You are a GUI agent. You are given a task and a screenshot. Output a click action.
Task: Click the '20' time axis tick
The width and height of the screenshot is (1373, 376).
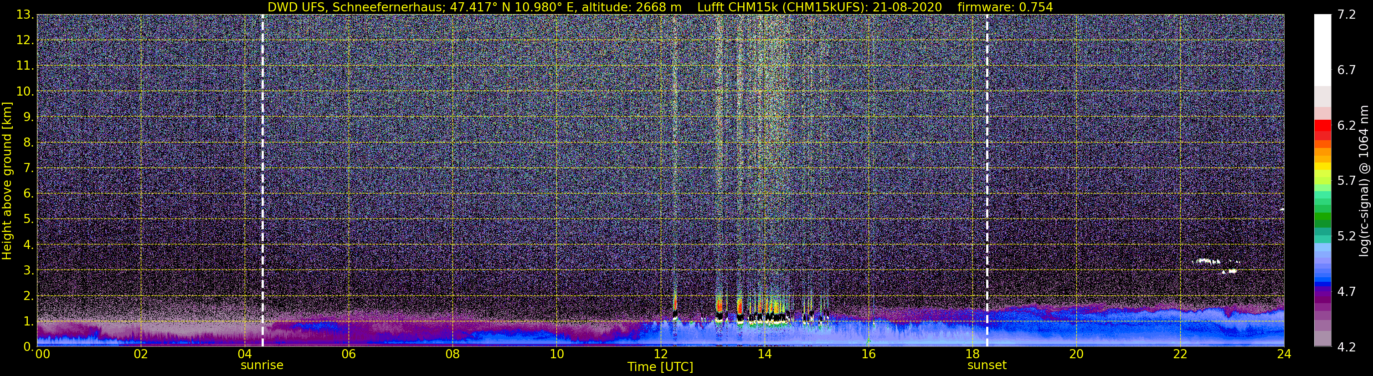[1076, 354]
